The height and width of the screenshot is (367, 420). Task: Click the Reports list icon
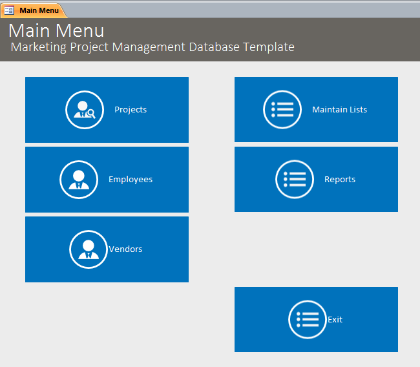pos(295,180)
